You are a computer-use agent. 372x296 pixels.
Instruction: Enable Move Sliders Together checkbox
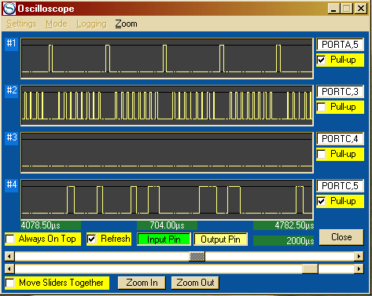(x=10, y=283)
